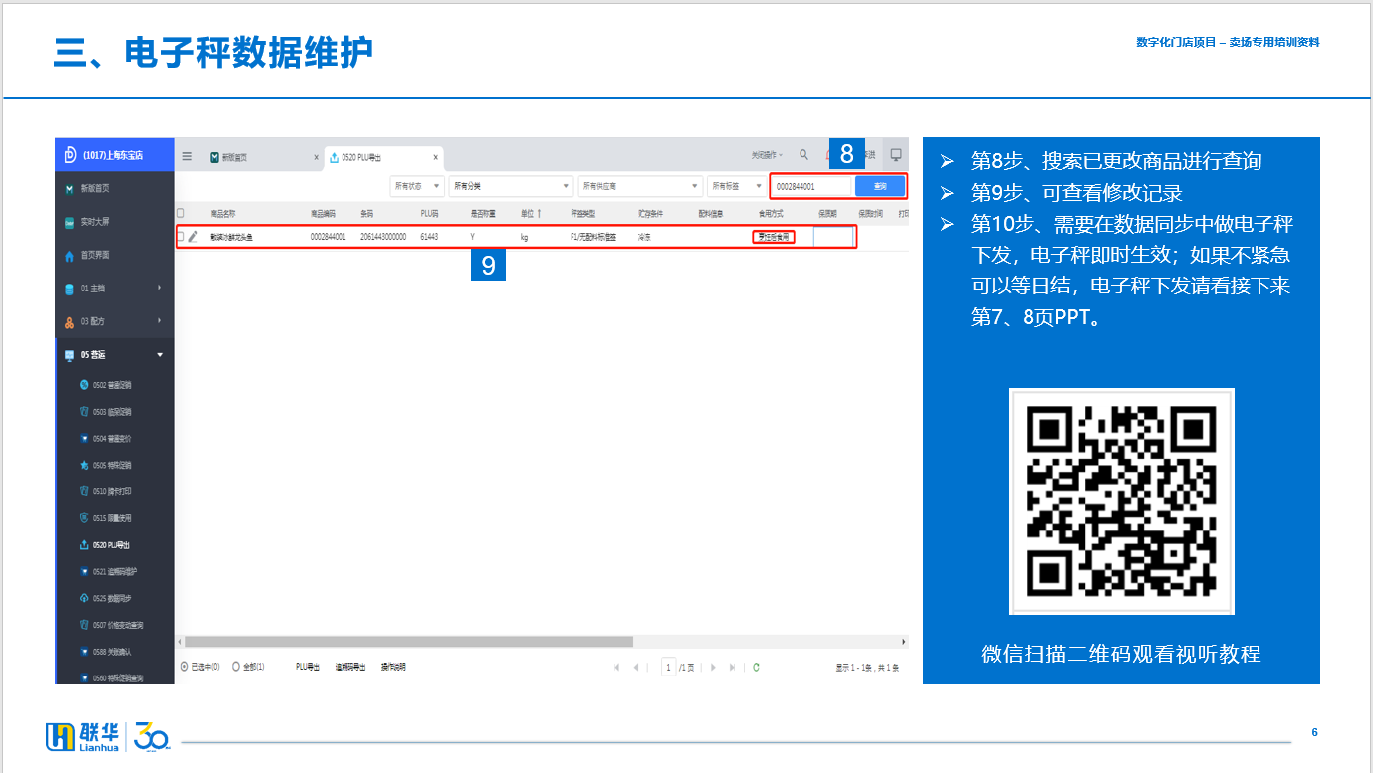Click the 操作说明 link at the bottom

pos(393,667)
